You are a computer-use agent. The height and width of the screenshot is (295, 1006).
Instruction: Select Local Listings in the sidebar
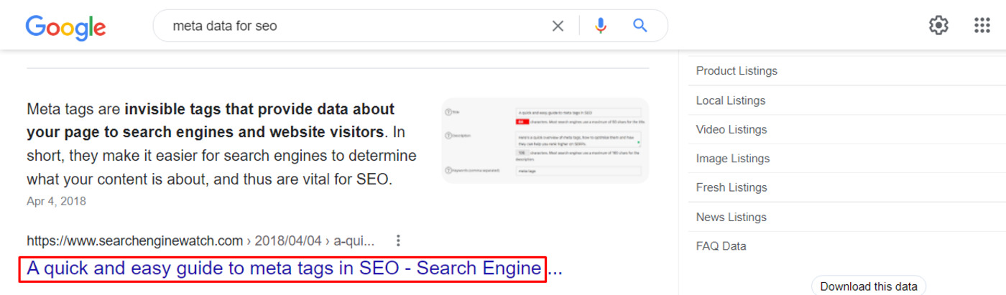tap(730, 100)
